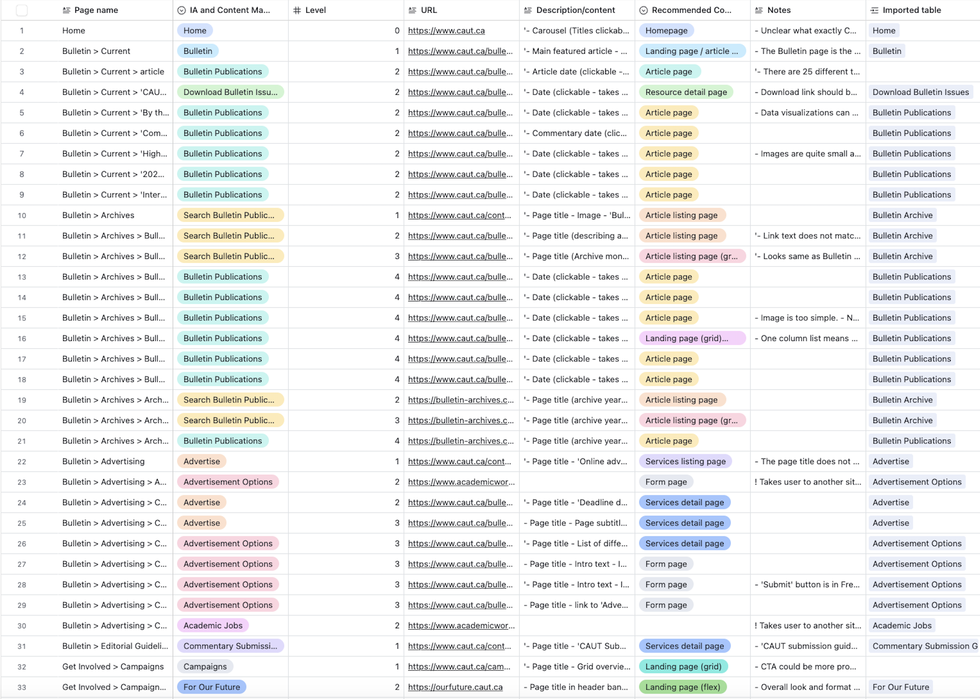Click the Imported table linked-record icon
This screenshot has height=699, width=980.
pos(874,10)
